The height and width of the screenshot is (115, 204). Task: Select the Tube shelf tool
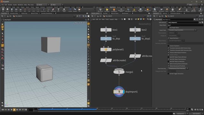[x=12, y=10]
